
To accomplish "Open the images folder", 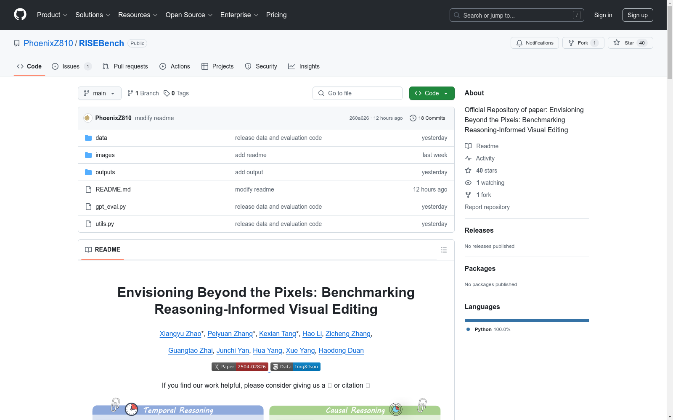I will [x=105, y=155].
